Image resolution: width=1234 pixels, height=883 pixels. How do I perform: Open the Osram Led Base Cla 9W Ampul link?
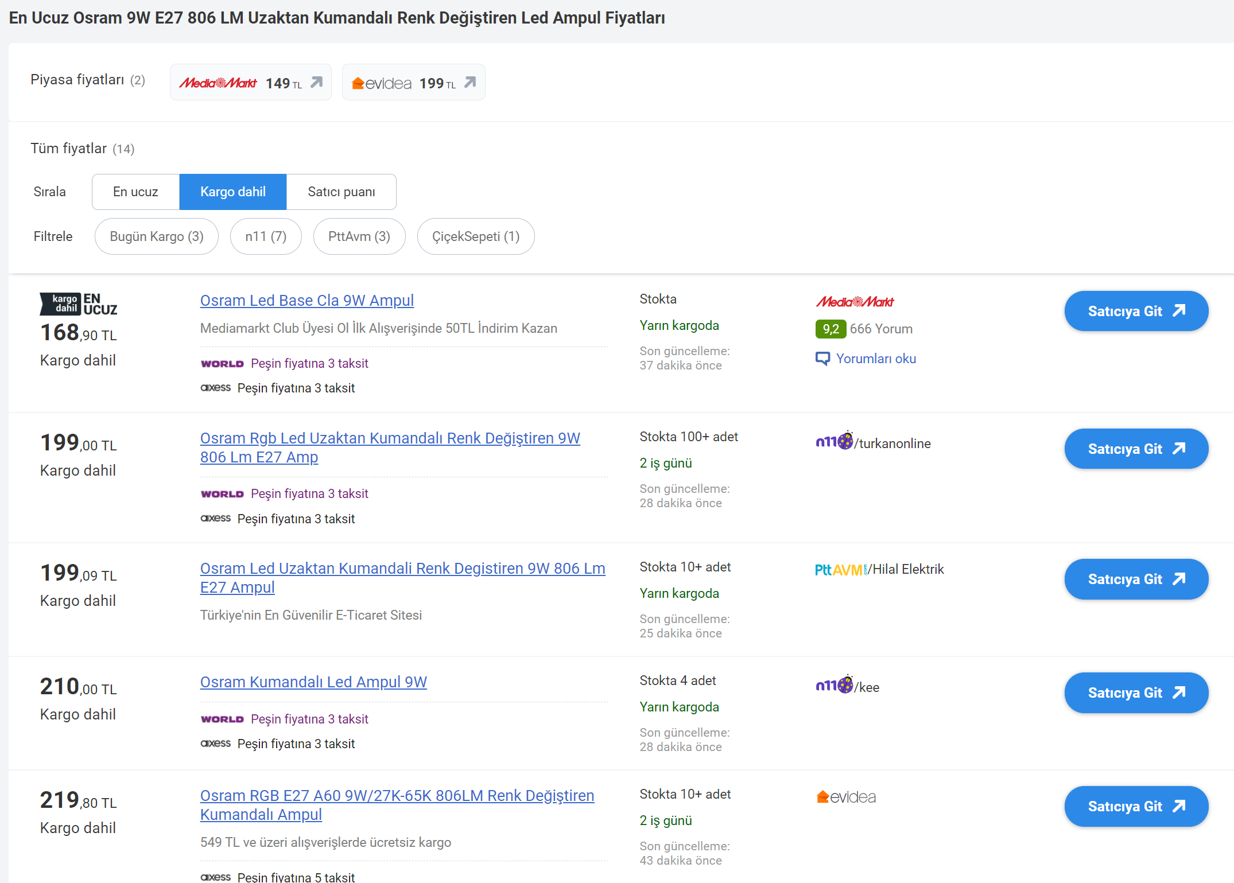pos(306,301)
